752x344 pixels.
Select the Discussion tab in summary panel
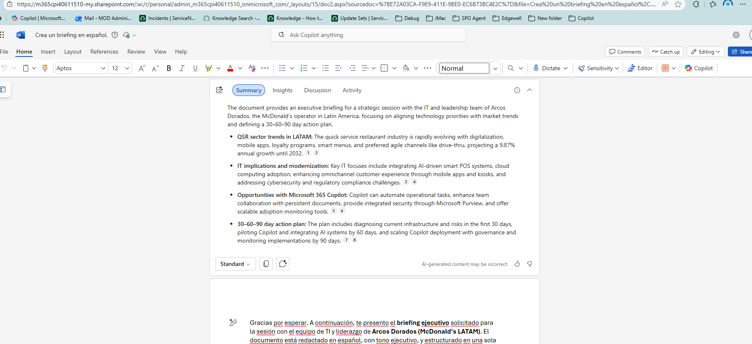318,90
